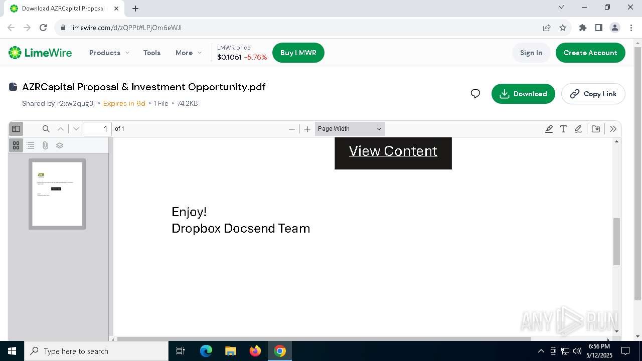This screenshot has height=361, width=642.
Task: Reload the page
Action: coord(43,28)
